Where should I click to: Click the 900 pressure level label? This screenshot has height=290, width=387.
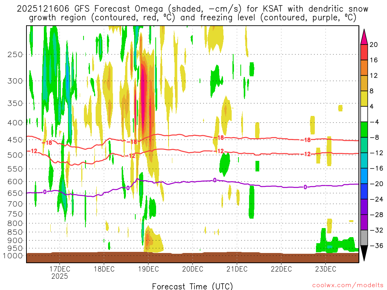15,241
